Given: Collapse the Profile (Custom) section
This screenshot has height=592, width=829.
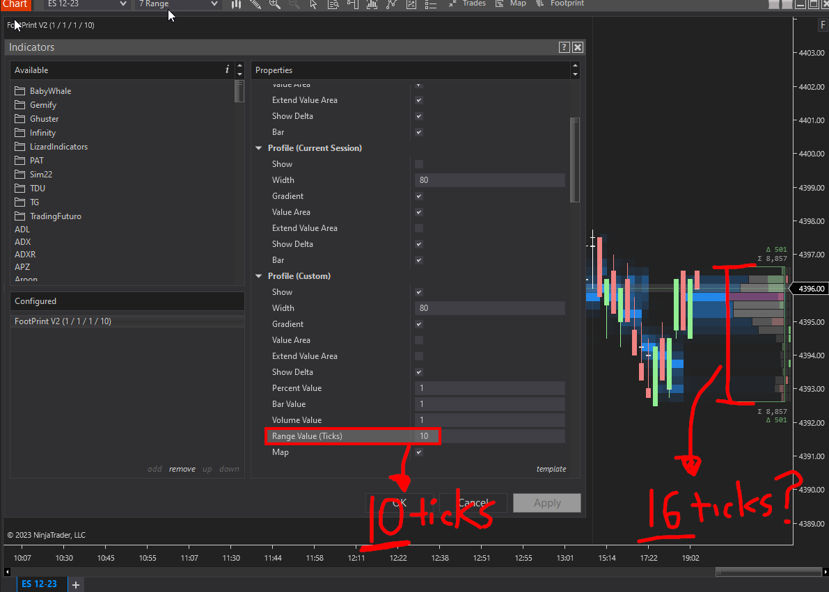Looking at the screenshot, I should (x=258, y=276).
